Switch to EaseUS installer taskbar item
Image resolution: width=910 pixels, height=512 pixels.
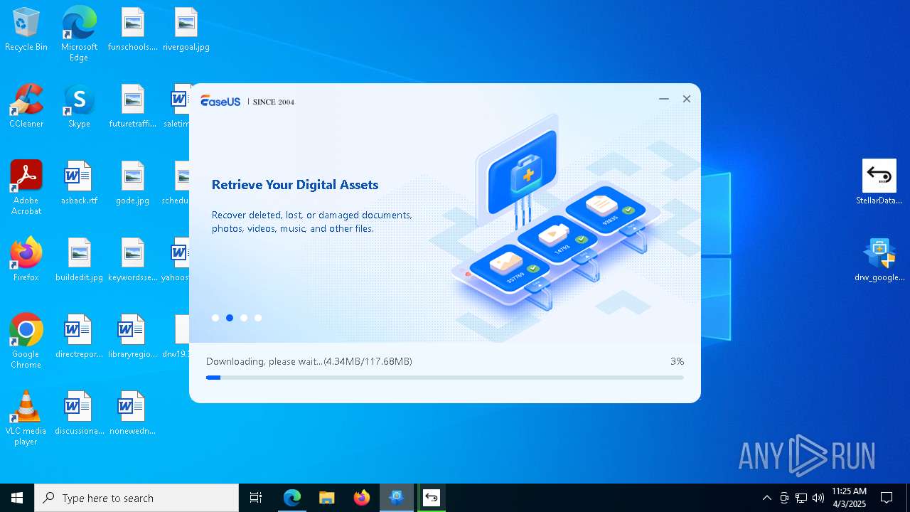pyautogui.click(x=396, y=498)
